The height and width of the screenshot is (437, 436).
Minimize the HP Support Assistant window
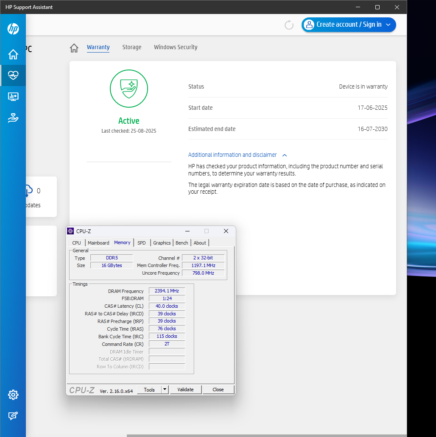(358, 7)
